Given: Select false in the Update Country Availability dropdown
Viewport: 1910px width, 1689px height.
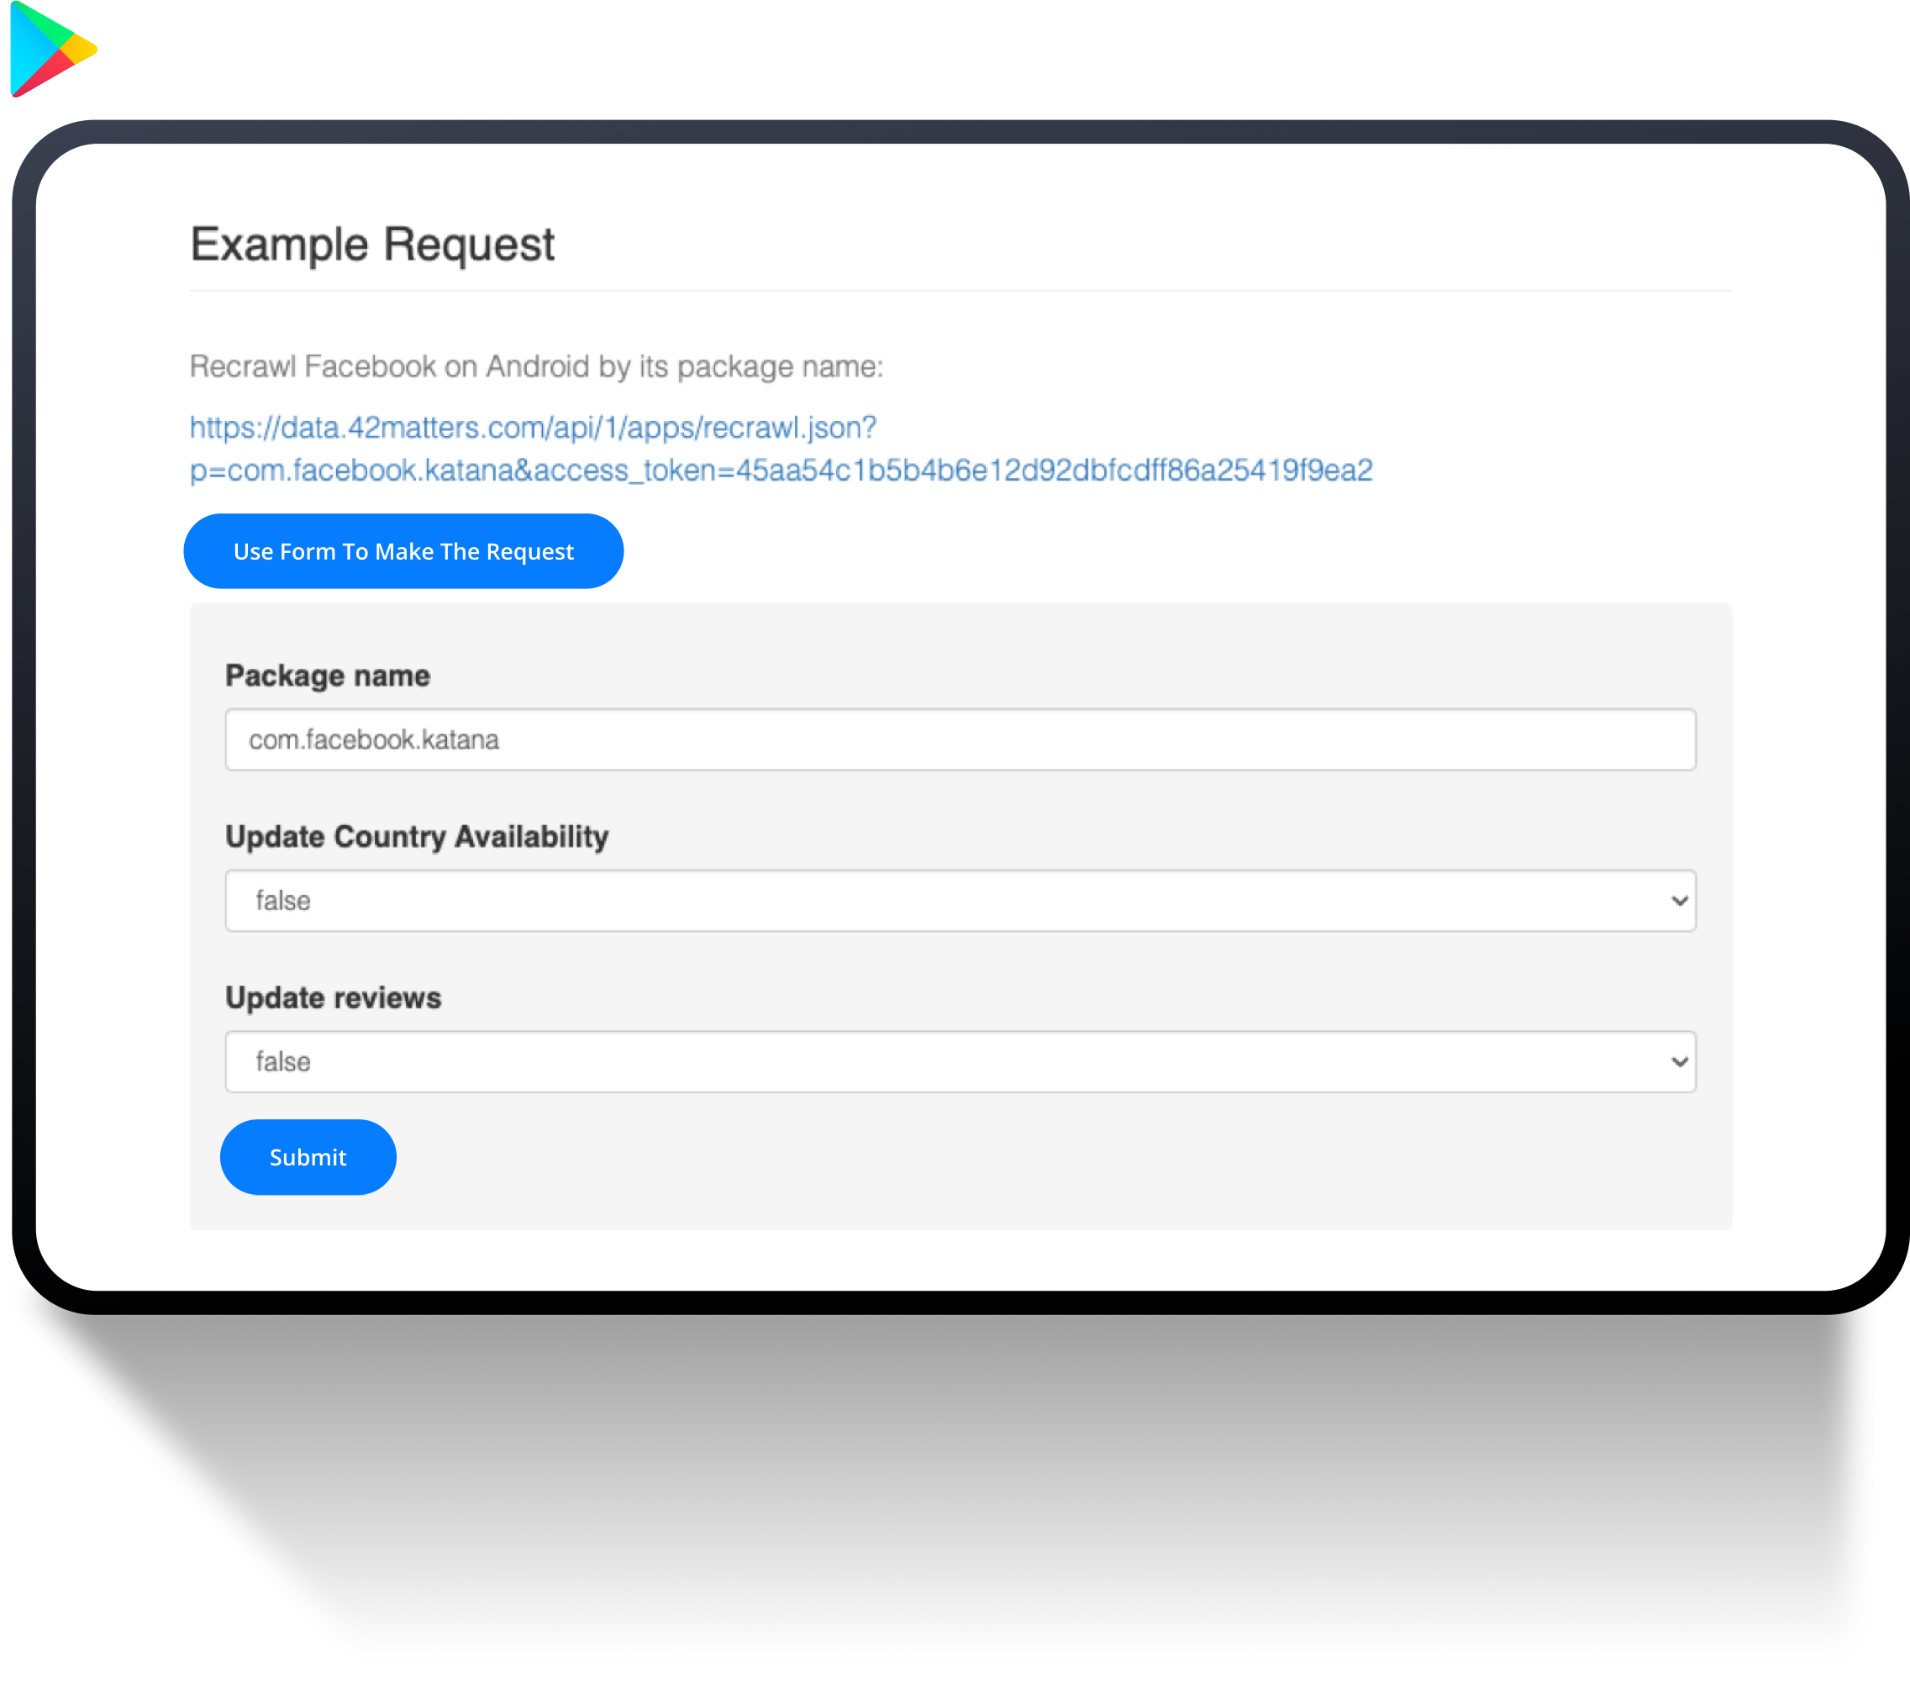Looking at the screenshot, I should [x=283, y=900].
